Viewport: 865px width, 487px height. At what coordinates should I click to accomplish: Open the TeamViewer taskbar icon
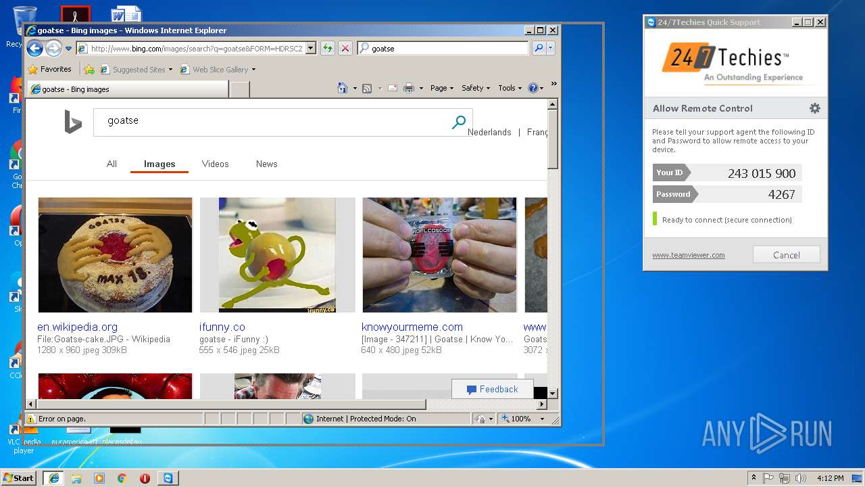(x=168, y=478)
